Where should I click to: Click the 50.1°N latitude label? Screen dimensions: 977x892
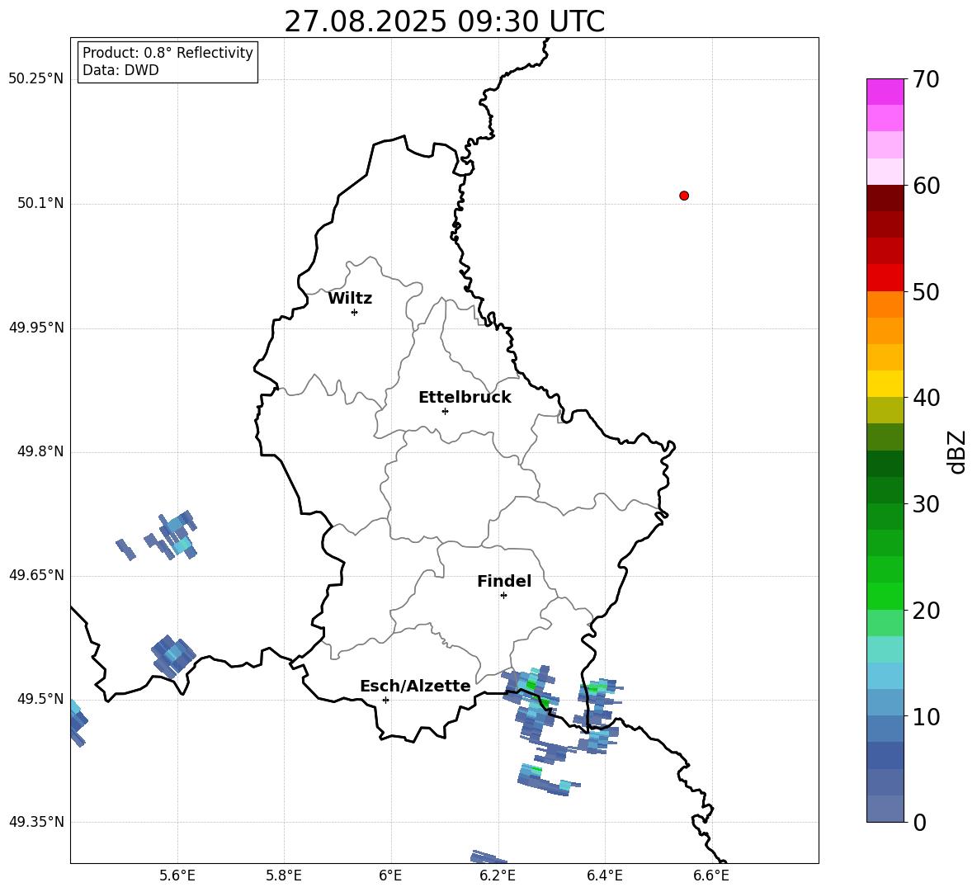coord(40,203)
